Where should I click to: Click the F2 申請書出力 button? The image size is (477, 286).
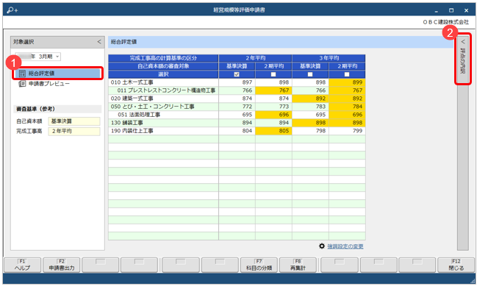pos(62,265)
